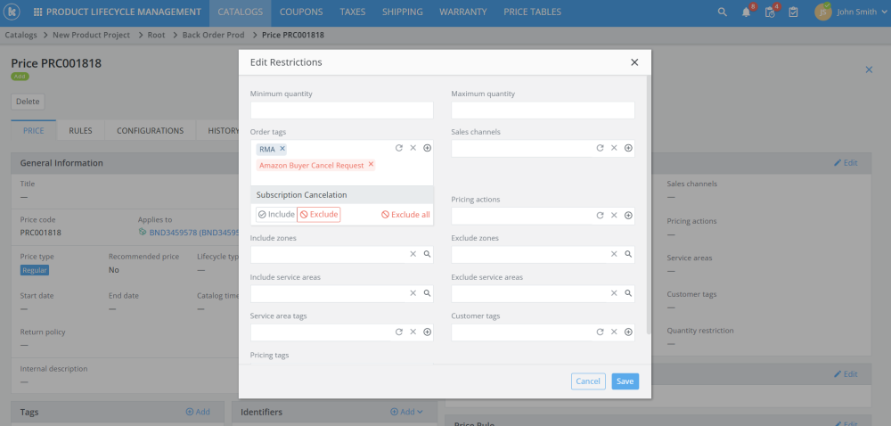Save the restrictions

625,381
